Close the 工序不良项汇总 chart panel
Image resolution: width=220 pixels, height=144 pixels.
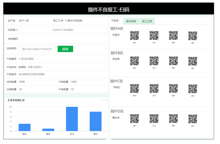pyautogui.click(x=106, y=100)
